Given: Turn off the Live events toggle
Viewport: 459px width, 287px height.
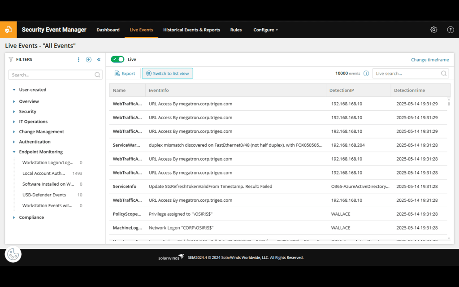Looking at the screenshot, I should tap(117, 59).
